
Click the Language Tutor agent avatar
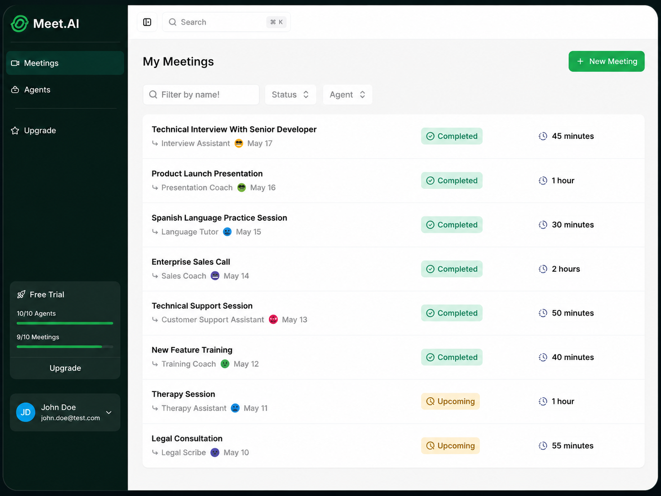point(227,232)
